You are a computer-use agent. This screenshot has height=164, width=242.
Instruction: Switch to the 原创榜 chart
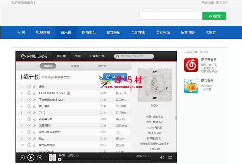[102, 66]
